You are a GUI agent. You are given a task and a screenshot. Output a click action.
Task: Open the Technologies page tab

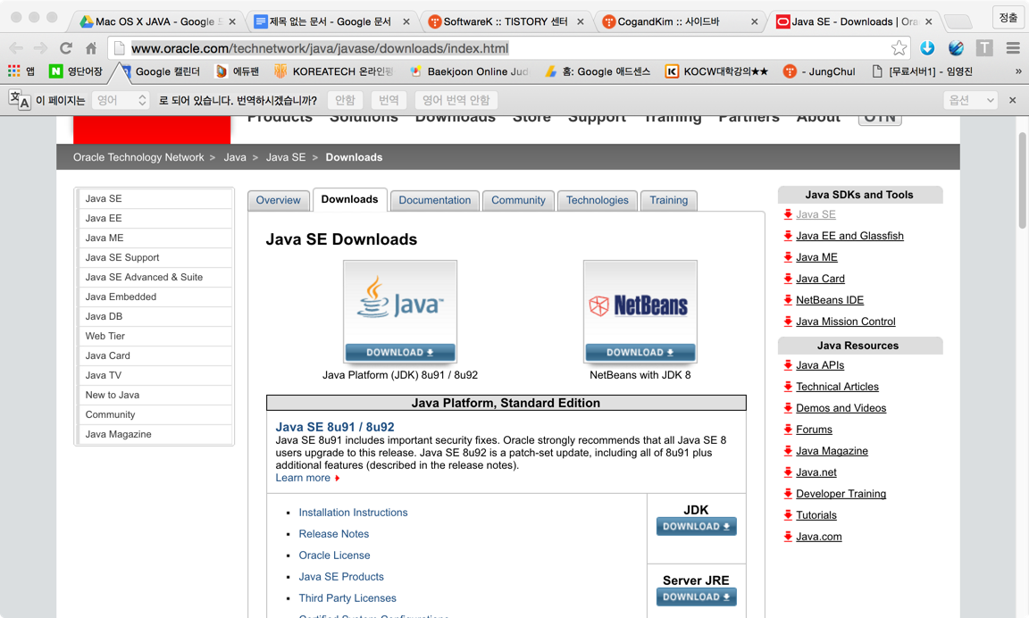598,200
